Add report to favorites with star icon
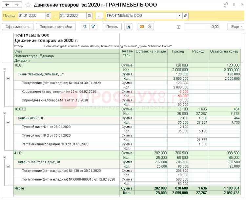The height and width of the screenshot is (200, 246). (x=28, y=5)
